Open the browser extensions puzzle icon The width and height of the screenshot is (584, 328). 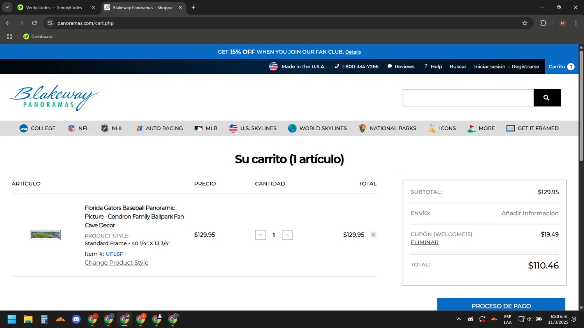pos(543,23)
